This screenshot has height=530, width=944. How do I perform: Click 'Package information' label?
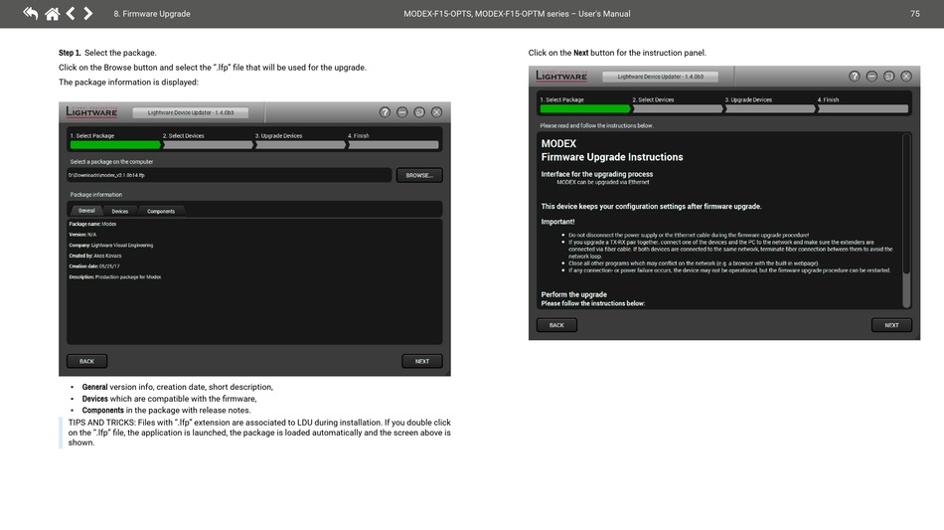(x=95, y=195)
